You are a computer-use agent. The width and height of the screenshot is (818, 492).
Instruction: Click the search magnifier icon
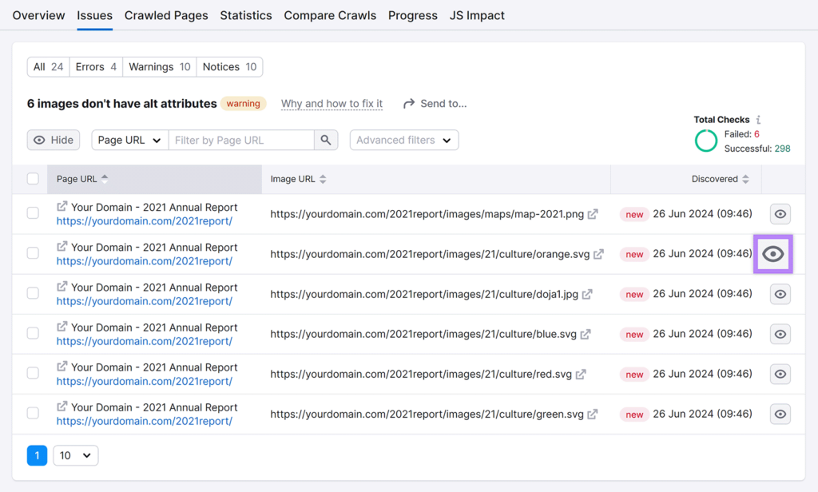326,140
